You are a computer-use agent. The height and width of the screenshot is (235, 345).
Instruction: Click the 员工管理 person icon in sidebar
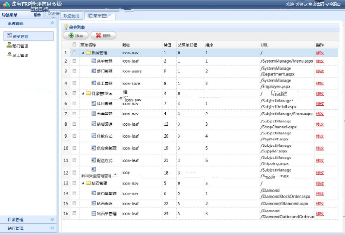(x=9, y=55)
